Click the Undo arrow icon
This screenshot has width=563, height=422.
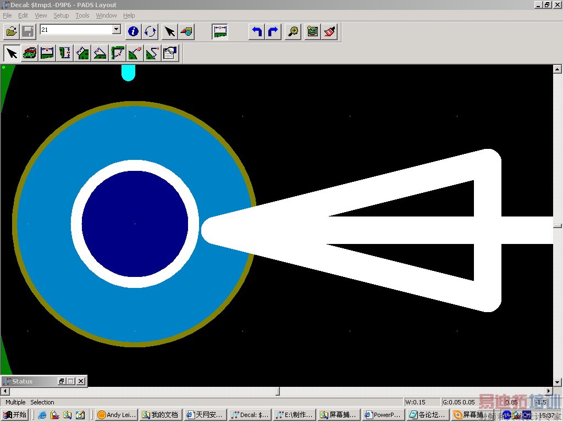(256, 31)
